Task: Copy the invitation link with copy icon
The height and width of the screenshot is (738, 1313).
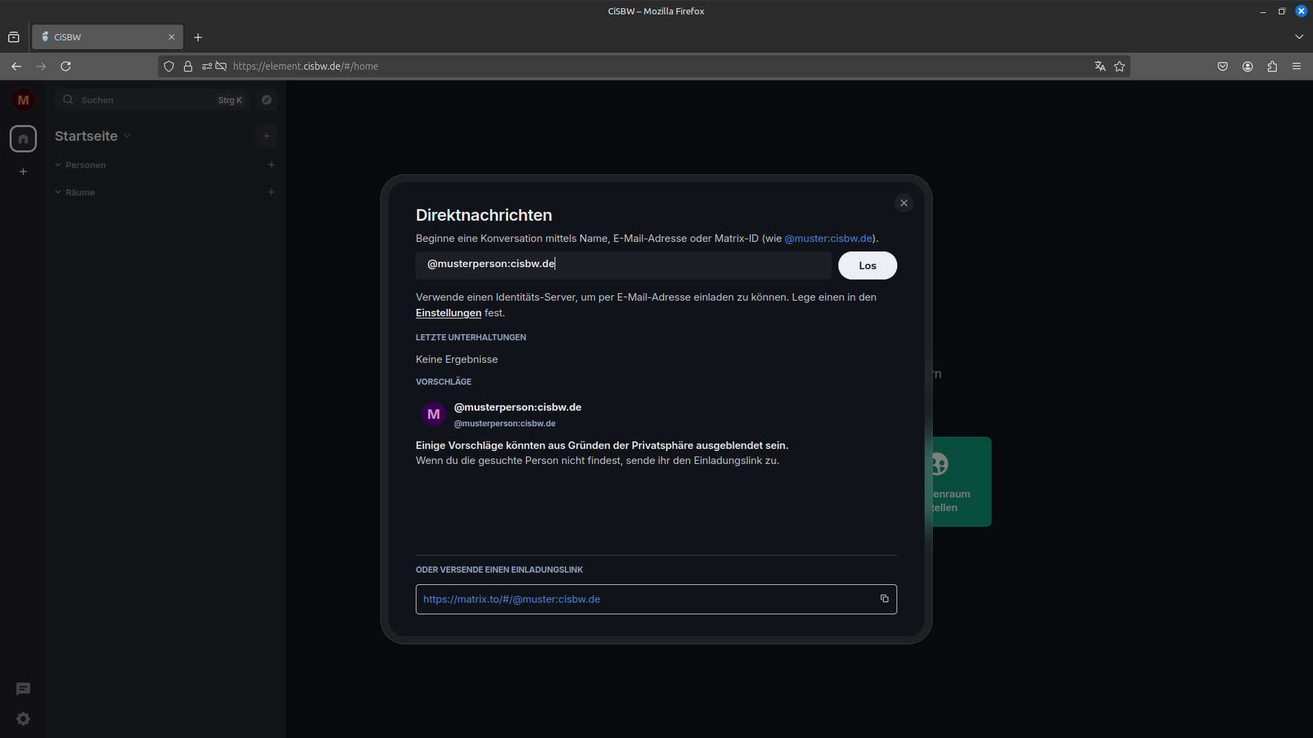Action: 884,599
